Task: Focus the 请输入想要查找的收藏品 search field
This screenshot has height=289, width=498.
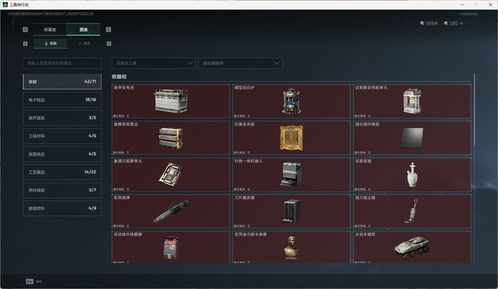Action: coord(62,63)
